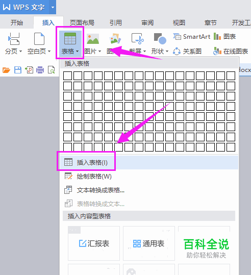Screen dimensions: 251x275
Task: Expand the 形状 dropdown arrow
Action: pyautogui.click(x=167, y=52)
